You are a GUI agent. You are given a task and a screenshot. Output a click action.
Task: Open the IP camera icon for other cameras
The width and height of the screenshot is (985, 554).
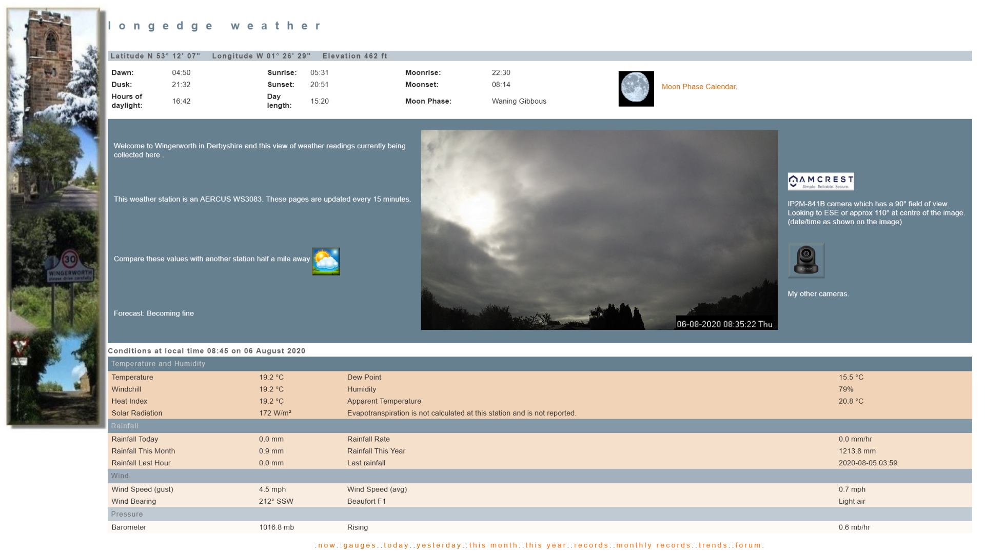click(806, 261)
